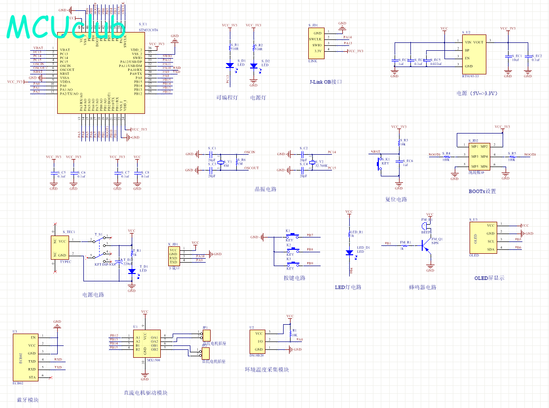Select the MX1508 motor driver chip
Screen dimensions: 549x408
click(146, 343)
